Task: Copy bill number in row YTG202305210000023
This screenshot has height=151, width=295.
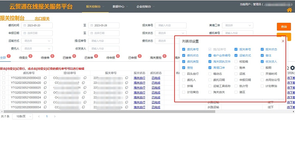Action: point(85,102)
